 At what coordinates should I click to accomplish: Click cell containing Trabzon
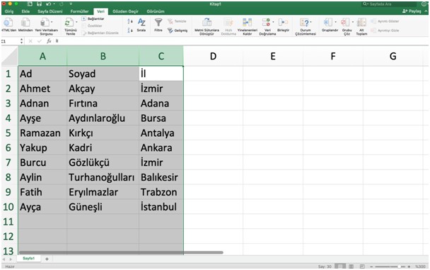(161, 192)
